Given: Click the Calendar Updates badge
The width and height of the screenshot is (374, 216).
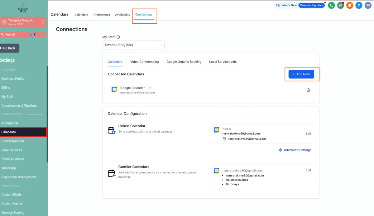Looking at the screenshot, I should tap(311, 5).
